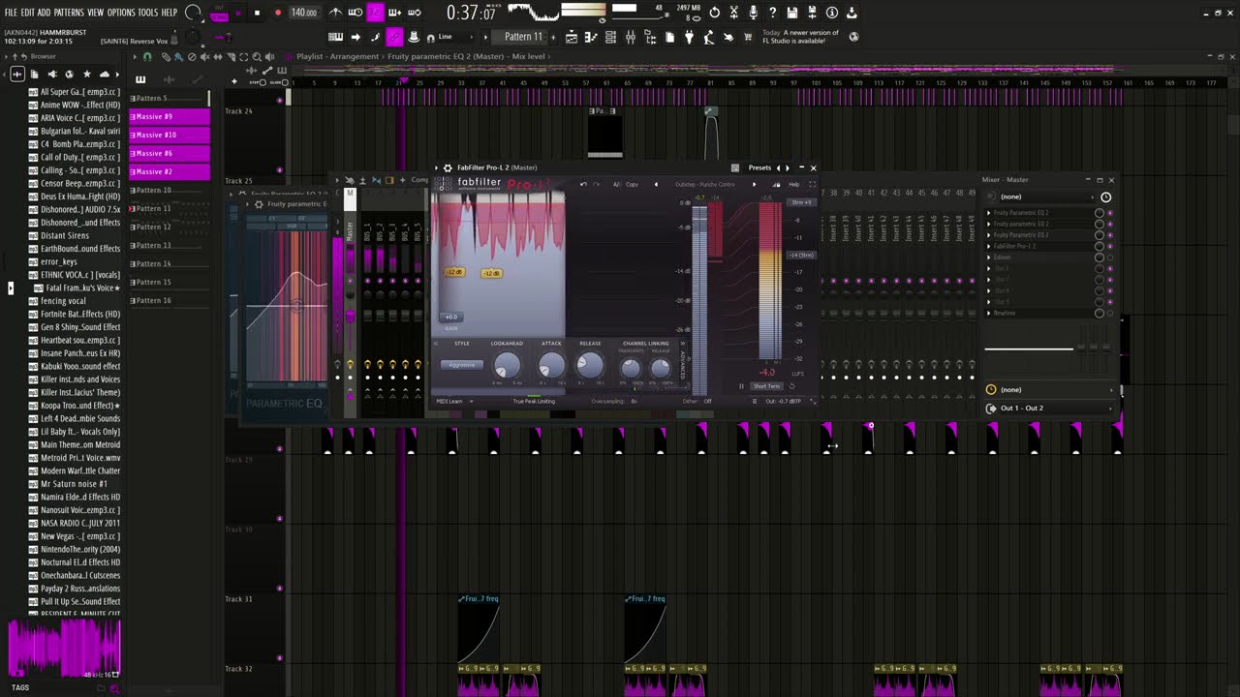
Task: Toggle the highlighted magenta link tool in toolbar
Action: click(394, 37)
